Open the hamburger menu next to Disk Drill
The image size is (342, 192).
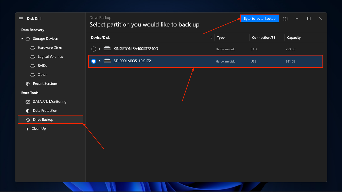(x=21, y=19)
